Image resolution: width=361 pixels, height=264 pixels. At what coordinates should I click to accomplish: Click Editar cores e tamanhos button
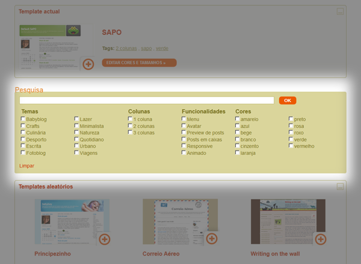(x=139, y=62)
